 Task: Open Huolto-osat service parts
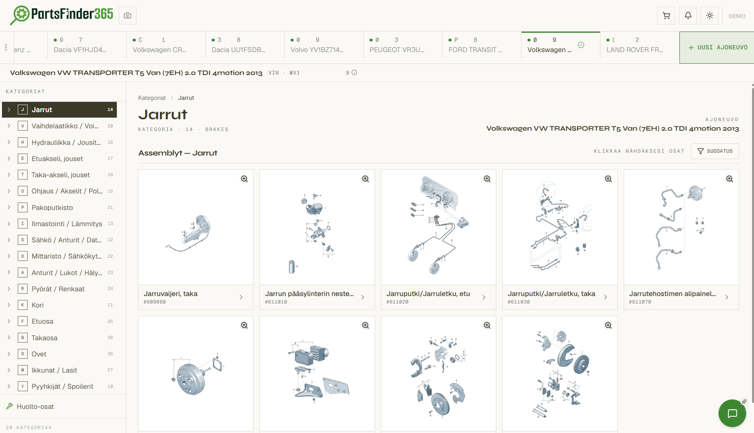pyautogui.click(x=63, y=406)
